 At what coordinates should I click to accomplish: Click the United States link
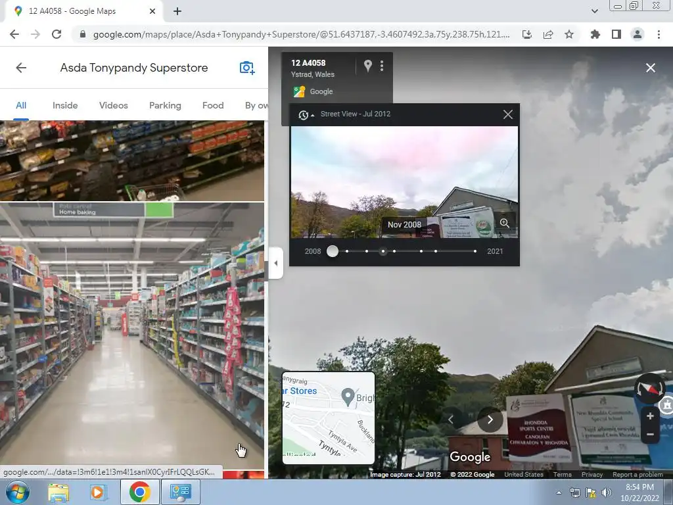[x=524, y=475]
